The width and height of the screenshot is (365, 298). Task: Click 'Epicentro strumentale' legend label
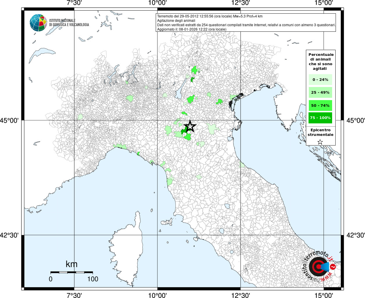pos(320,132)
